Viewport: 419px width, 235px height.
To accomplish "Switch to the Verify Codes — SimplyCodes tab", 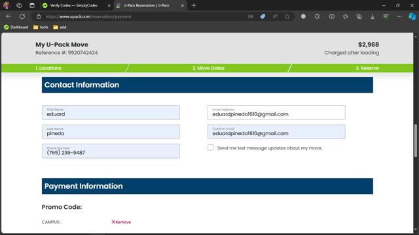I will pyautogui.click(x=73, y=5).
